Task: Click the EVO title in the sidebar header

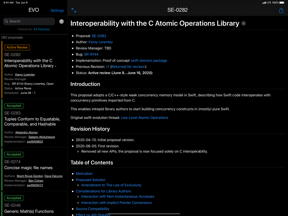Action: 34,10
